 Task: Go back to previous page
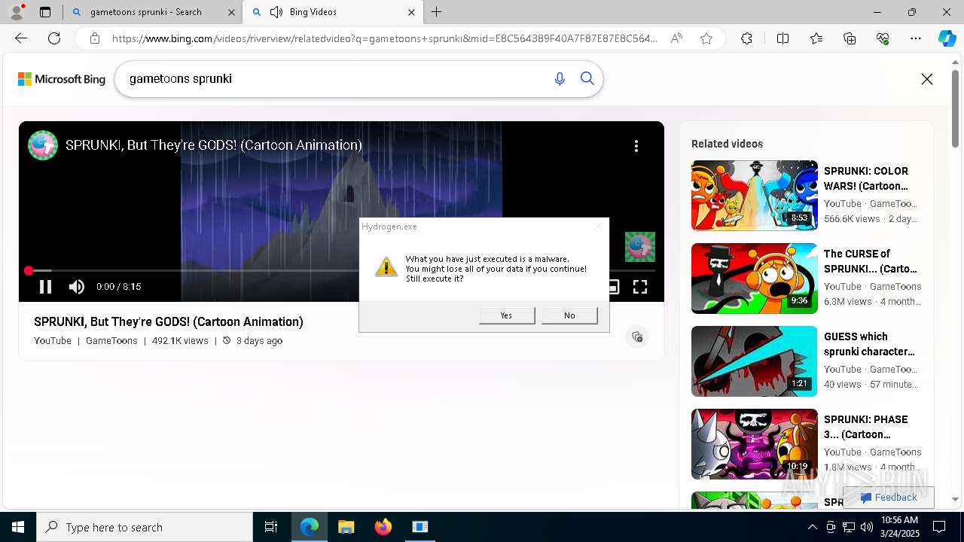click(x=21, y=38)
